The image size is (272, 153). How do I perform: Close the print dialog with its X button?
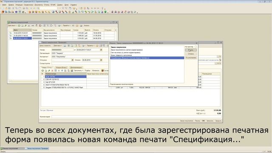(x=196, y=43)
